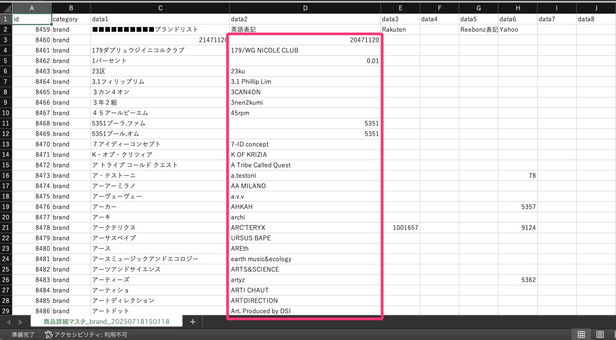Click the 'data3' header cell

(x=400, y=19)
